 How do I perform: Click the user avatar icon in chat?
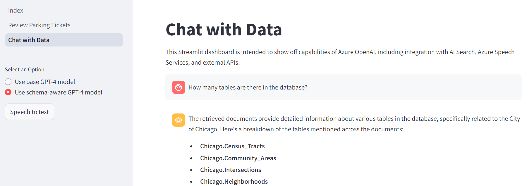179,87
